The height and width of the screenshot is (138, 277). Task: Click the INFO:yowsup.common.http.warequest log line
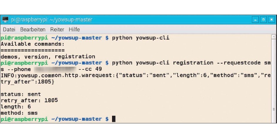point(136,79)
